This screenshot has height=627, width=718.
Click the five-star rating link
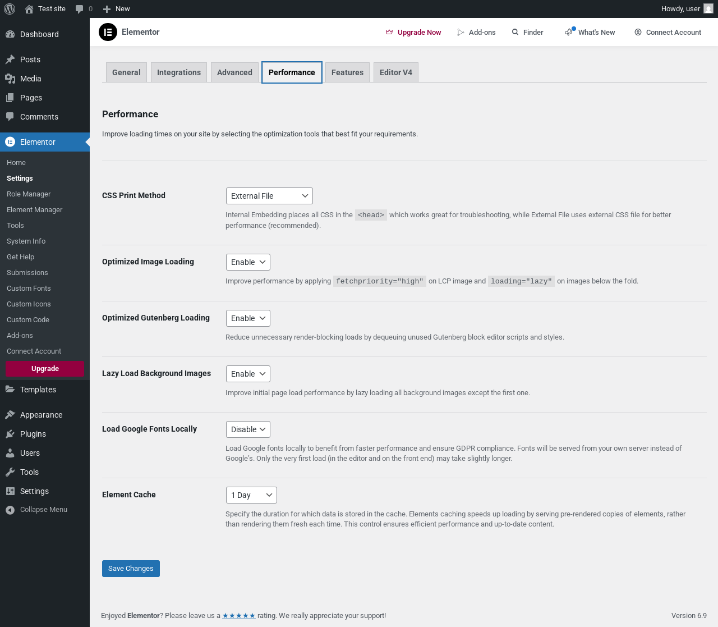coord(239,616)
